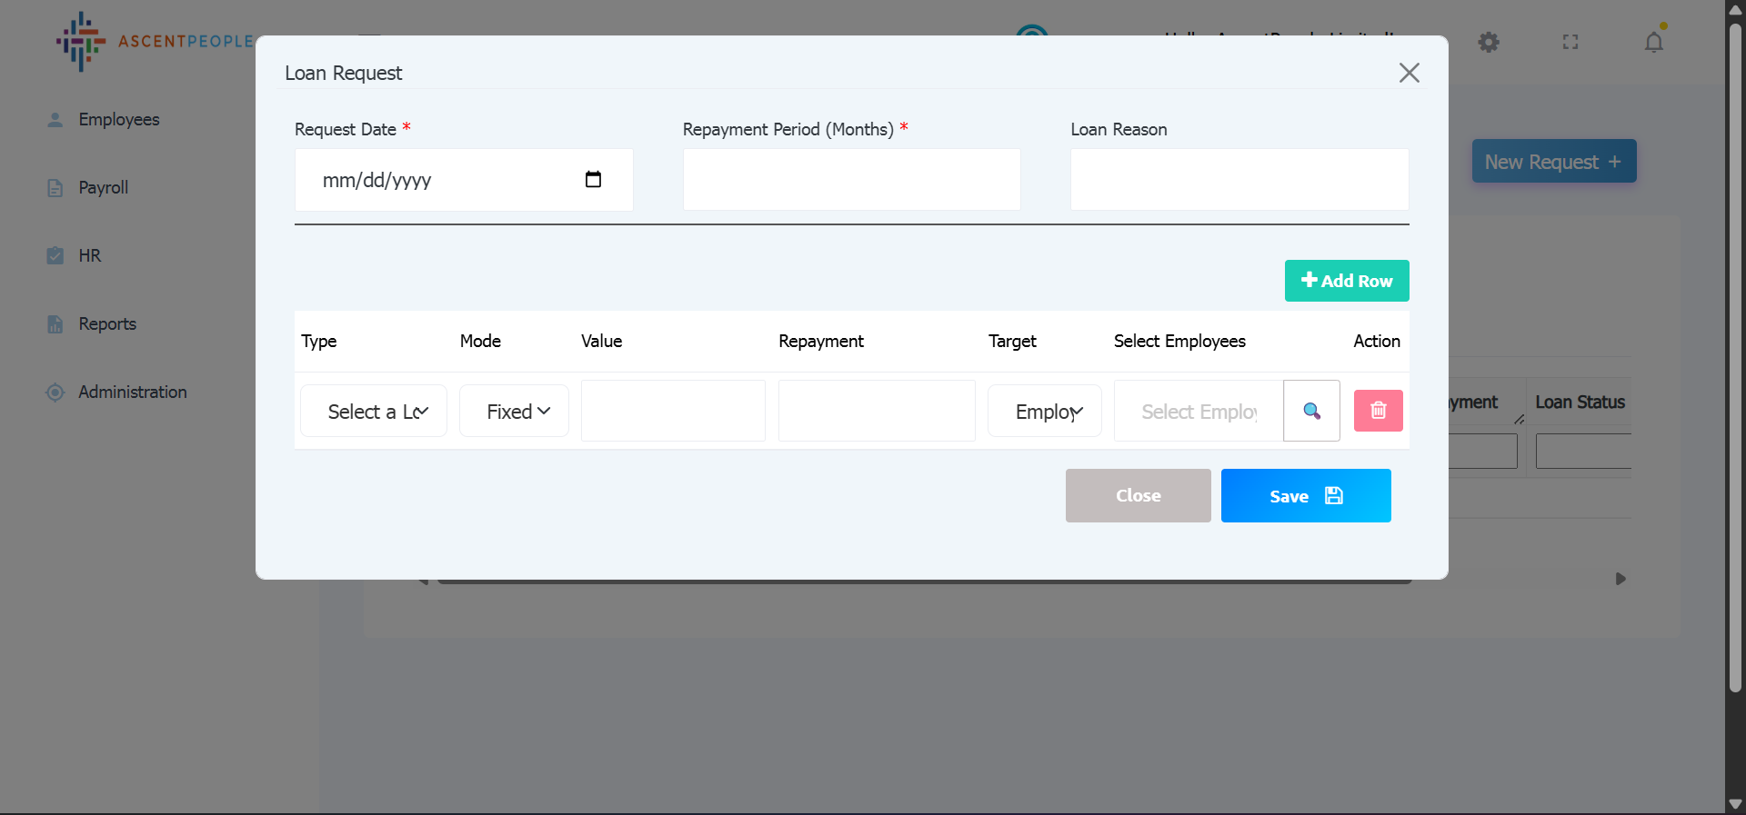The height and width of the screenshot is (815, 1746).
Task: Click the page's vertical scrollbar down arrow
Action: (1735, 804)
